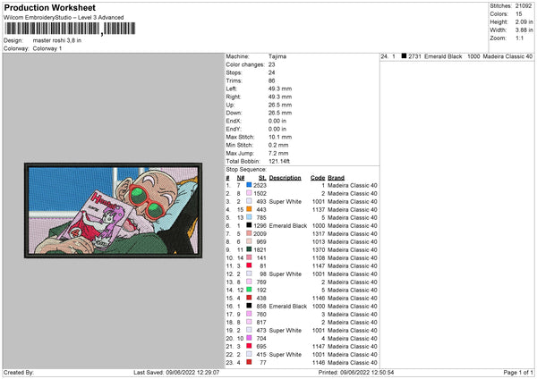Viewport: 537px width, 379px height.
Task: Click code '1317' in the stop sequence
Action: pyautogui.click(x=319, y=233)
